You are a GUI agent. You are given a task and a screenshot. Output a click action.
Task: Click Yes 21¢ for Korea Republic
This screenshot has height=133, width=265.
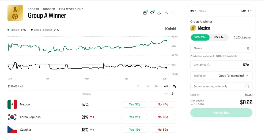point(135,117)
